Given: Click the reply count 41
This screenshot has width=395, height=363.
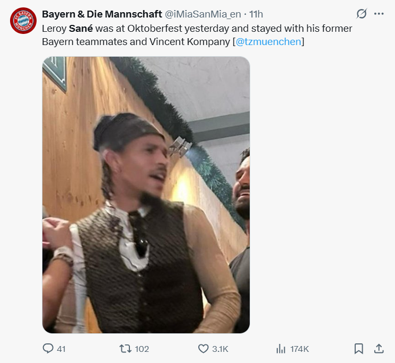Looking at the screenshot, I should (x=61, y=349).
